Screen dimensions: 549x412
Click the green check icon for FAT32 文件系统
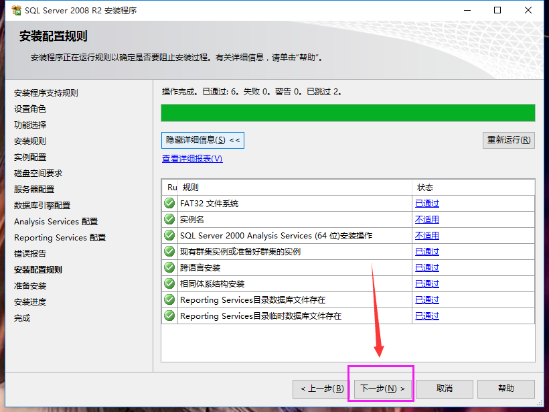(169, 203)
